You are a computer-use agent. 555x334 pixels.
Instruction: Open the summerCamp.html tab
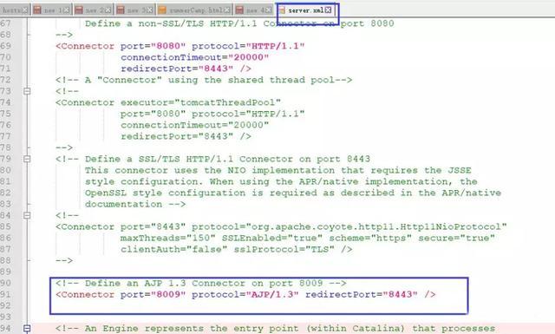click(x=194, y=10)
